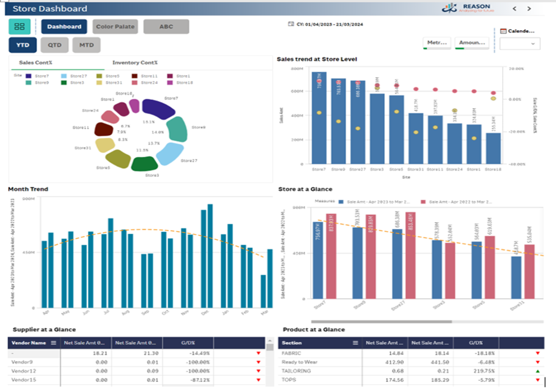Image resolution: width=556 pixels, height=391 pixels.
Task: Click the Store7 legend color swatch
Action: [29, 76]
